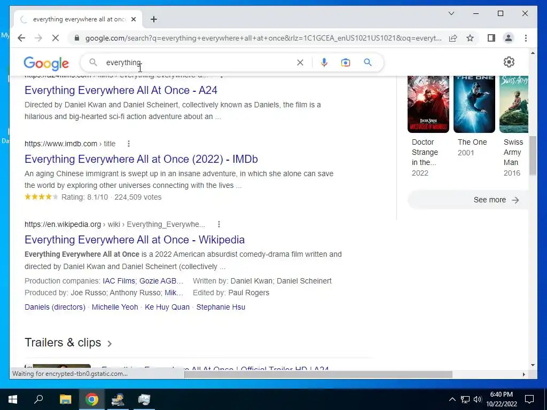Open the notification center icon
The height and width of the screenshot is (410, 547).
tap(529, 399)
